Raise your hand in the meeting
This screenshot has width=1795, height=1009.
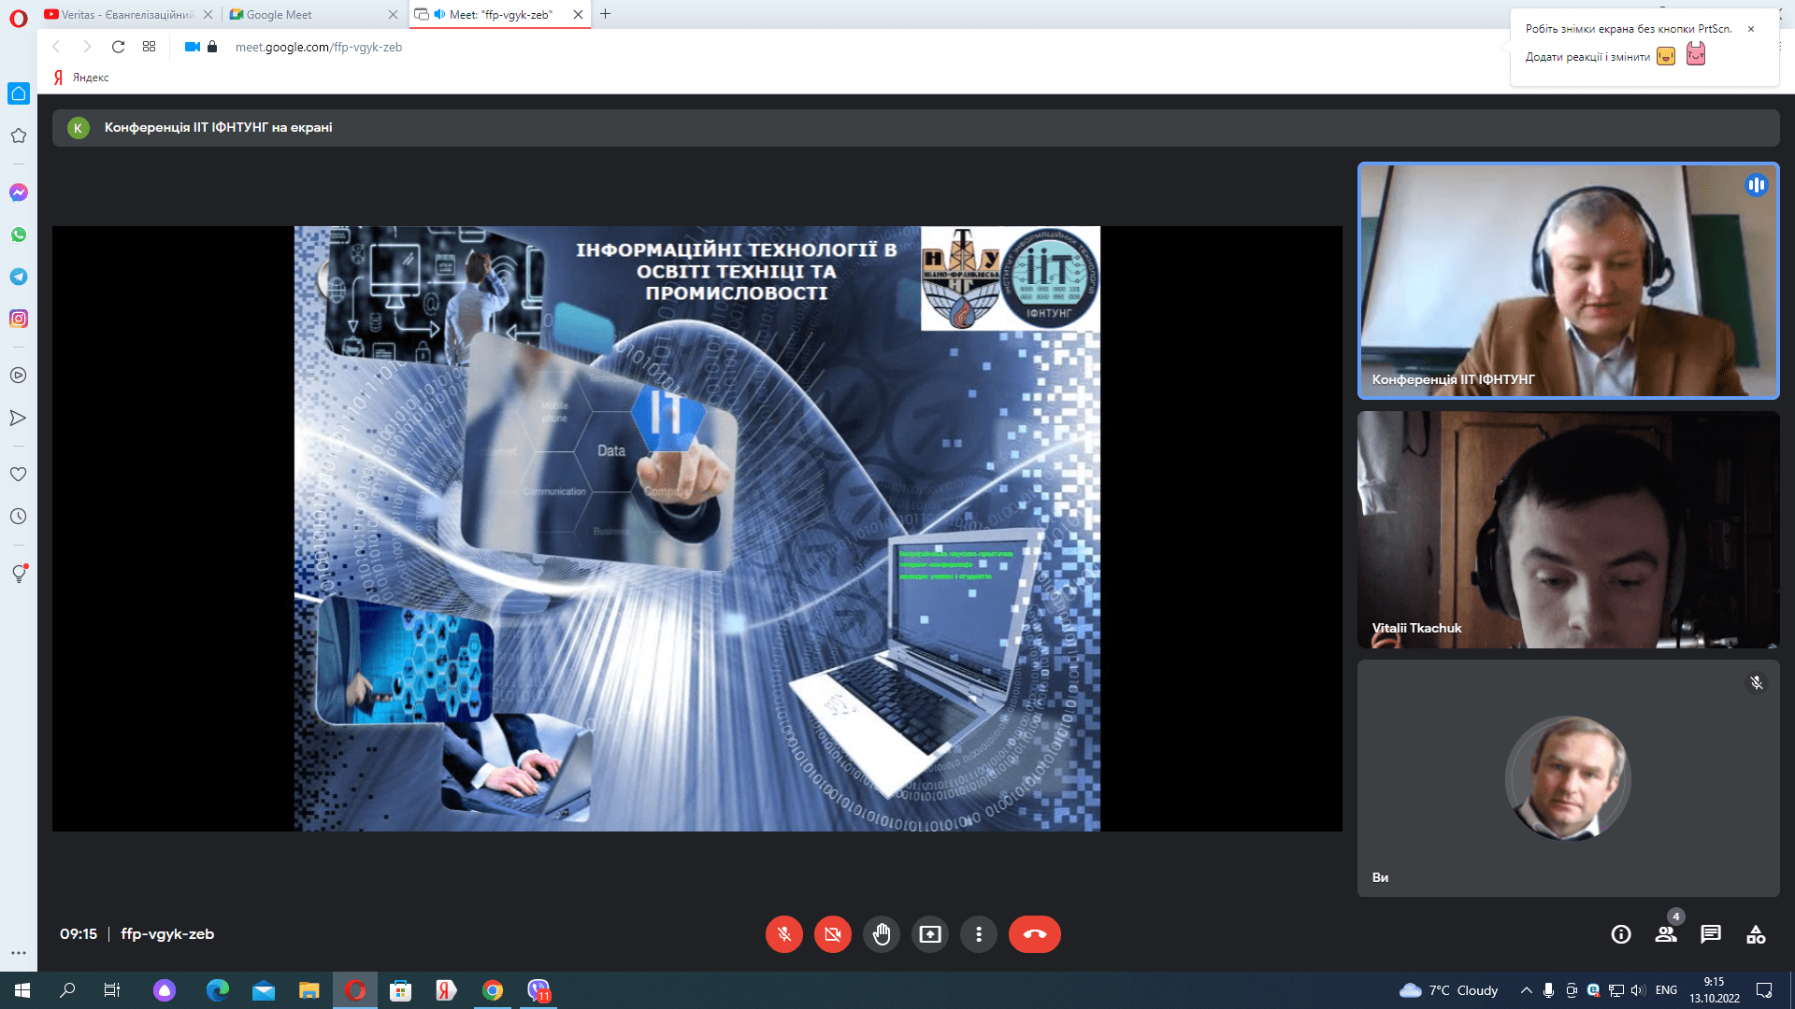(881, 934)
